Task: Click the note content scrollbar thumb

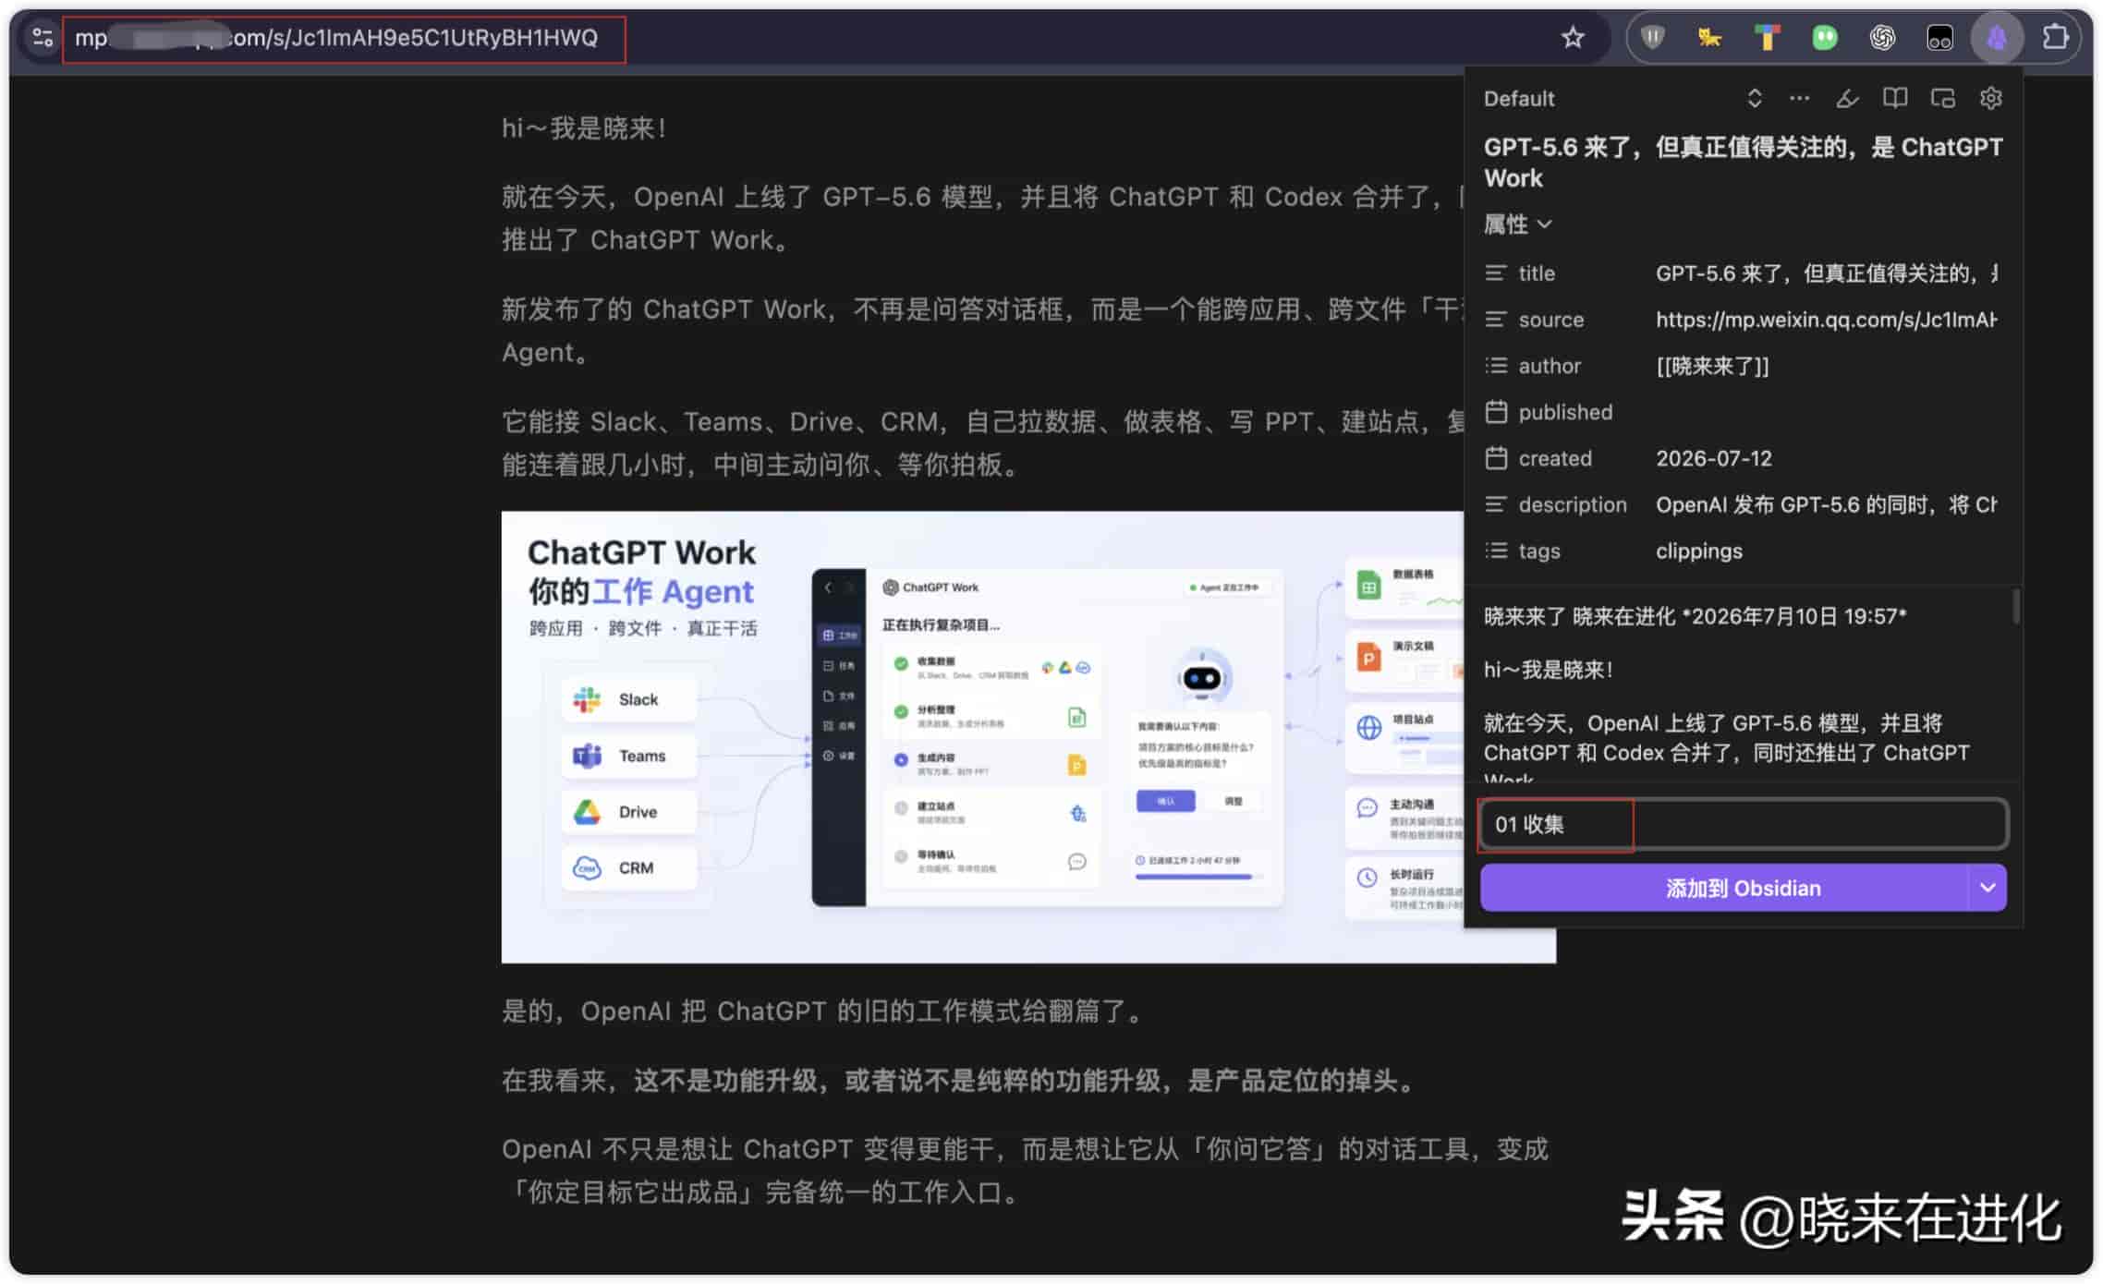Action: [x=2015, y=607]
